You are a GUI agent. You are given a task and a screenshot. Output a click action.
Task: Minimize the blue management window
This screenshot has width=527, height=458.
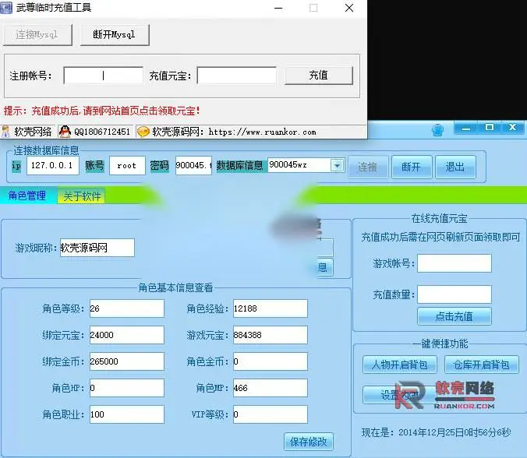(x=466, y=128)
